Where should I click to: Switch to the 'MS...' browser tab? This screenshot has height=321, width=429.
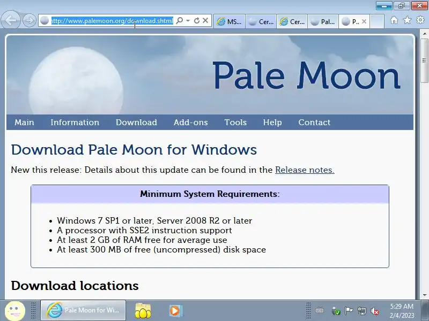pyautogui.click(x=229, y=21)
